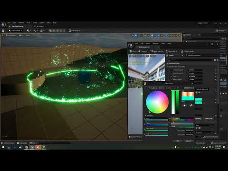Open the Platforms dropdown in main toolbar
This screenshot has height=171, width=228.
click(75, 31)
